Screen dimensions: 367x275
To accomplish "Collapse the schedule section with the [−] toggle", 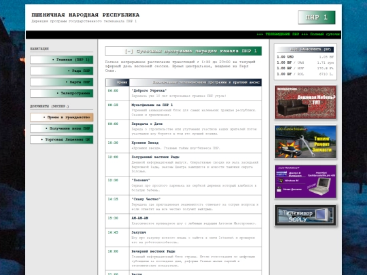I will (129, 51).
